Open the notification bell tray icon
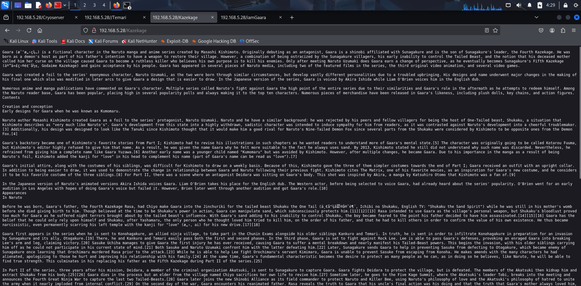This screenshot has width=581, height=286. coord(529,5)
